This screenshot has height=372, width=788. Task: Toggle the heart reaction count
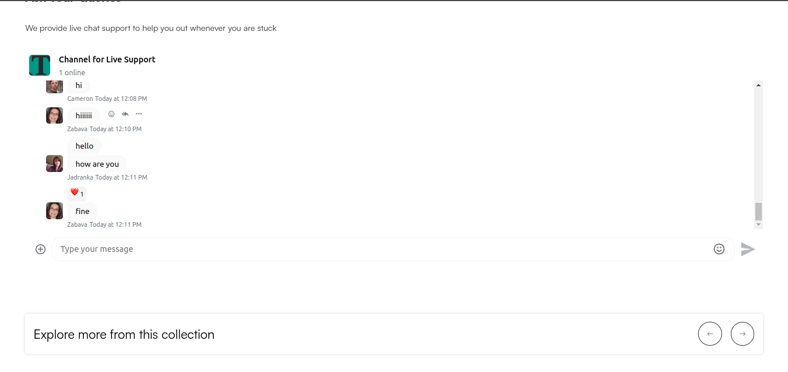[x=77, y=193]
